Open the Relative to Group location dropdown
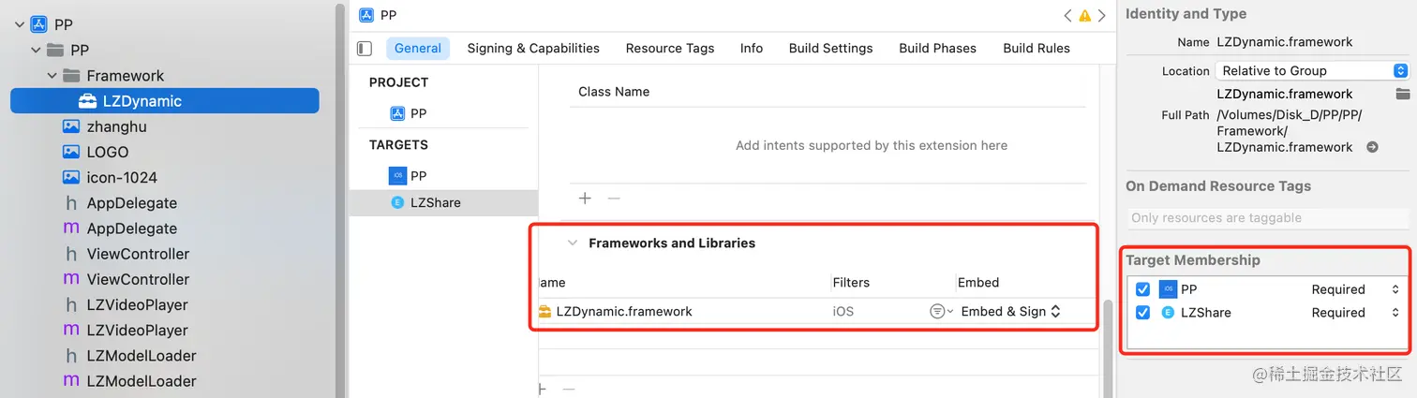 (1311, 70)
